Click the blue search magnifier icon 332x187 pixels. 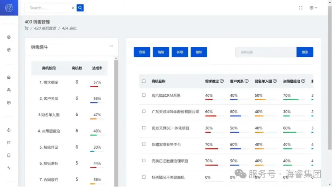[x=80, y=8]
